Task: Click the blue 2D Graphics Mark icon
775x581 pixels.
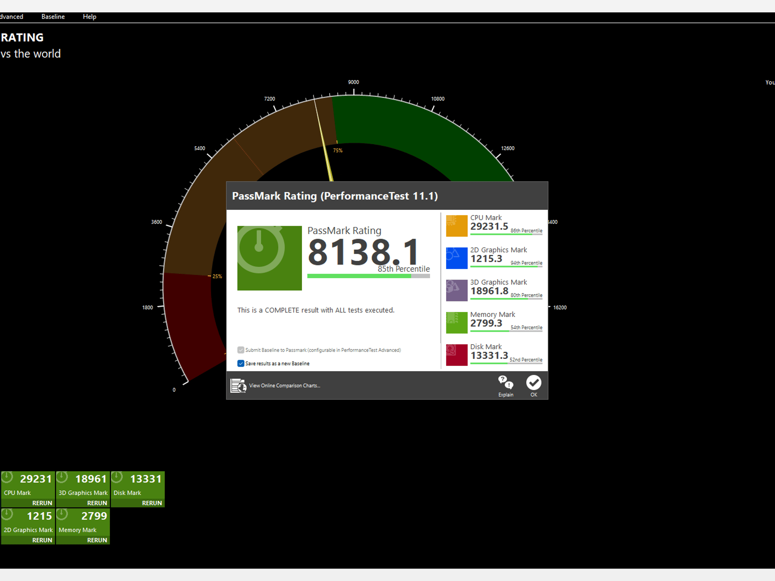Action: pos(457,258)
